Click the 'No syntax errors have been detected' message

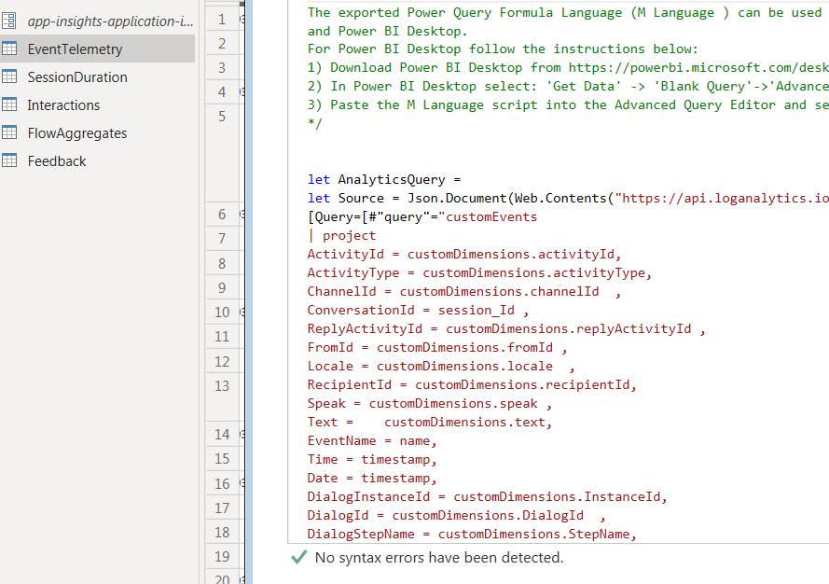coord(439,558)
